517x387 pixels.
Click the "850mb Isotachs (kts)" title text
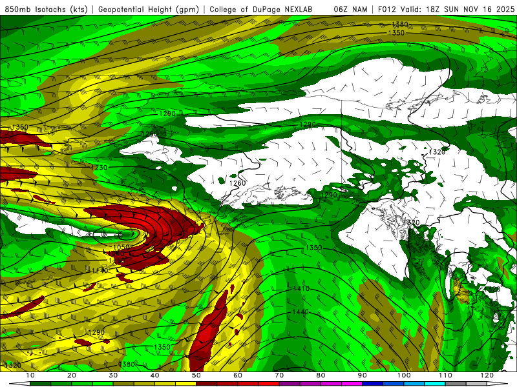(47, 9)
